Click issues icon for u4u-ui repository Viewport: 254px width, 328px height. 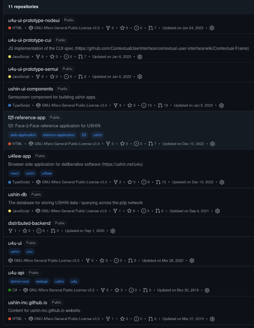coord(116,261)
